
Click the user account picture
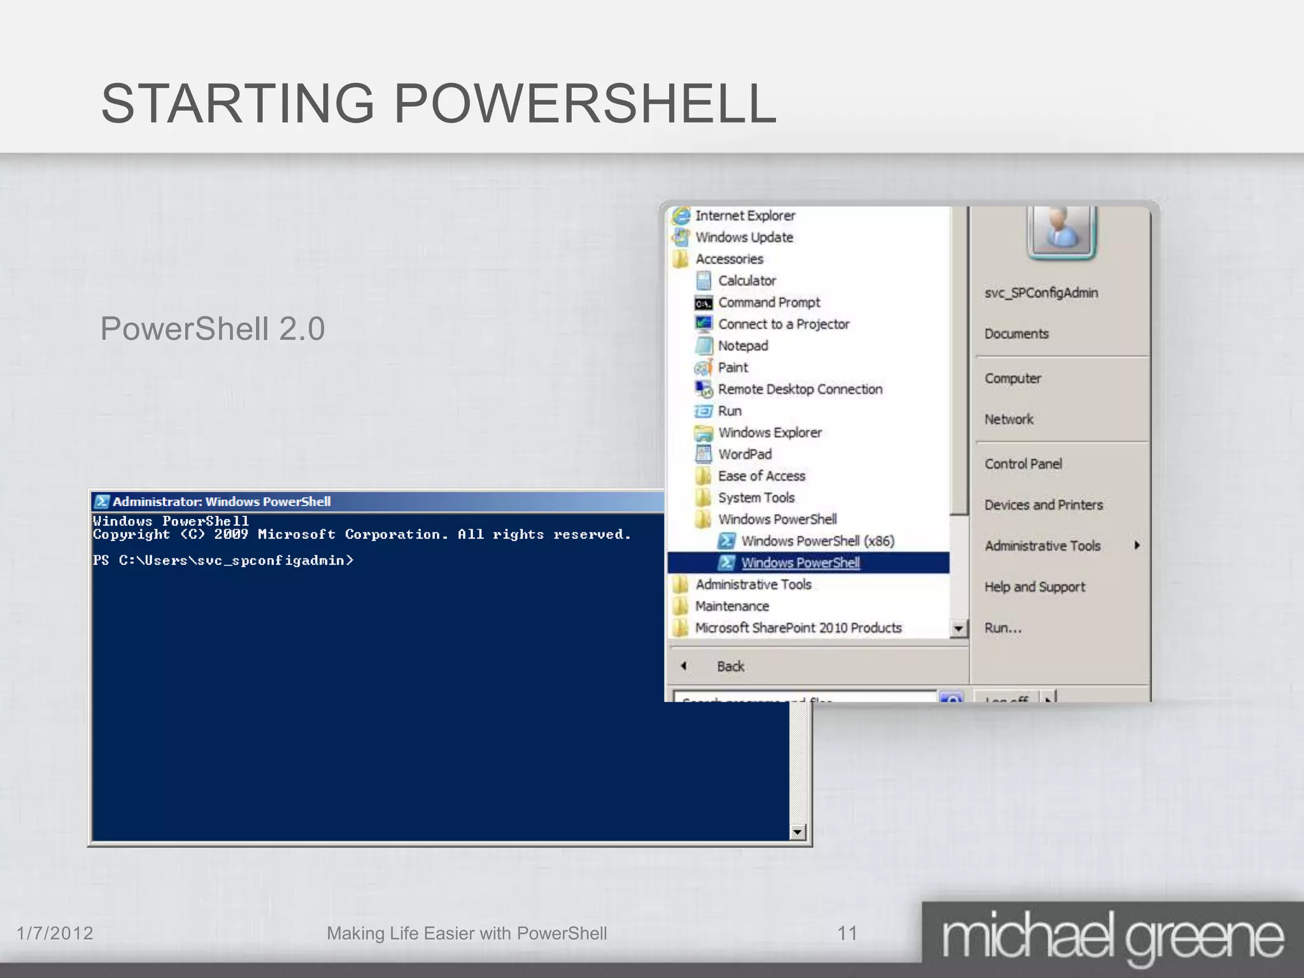pos(1061,232)
